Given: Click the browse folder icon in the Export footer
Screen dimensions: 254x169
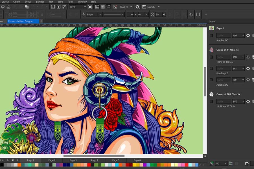Looking at the screenshot, I should (247, 163).
